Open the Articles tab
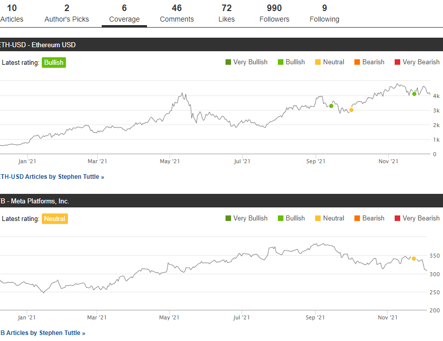Viewport: 443px width, 341px height. click(12, 14)
